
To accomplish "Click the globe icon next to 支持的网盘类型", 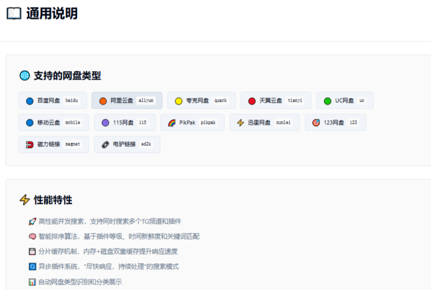I will click(x=25, y=76).
